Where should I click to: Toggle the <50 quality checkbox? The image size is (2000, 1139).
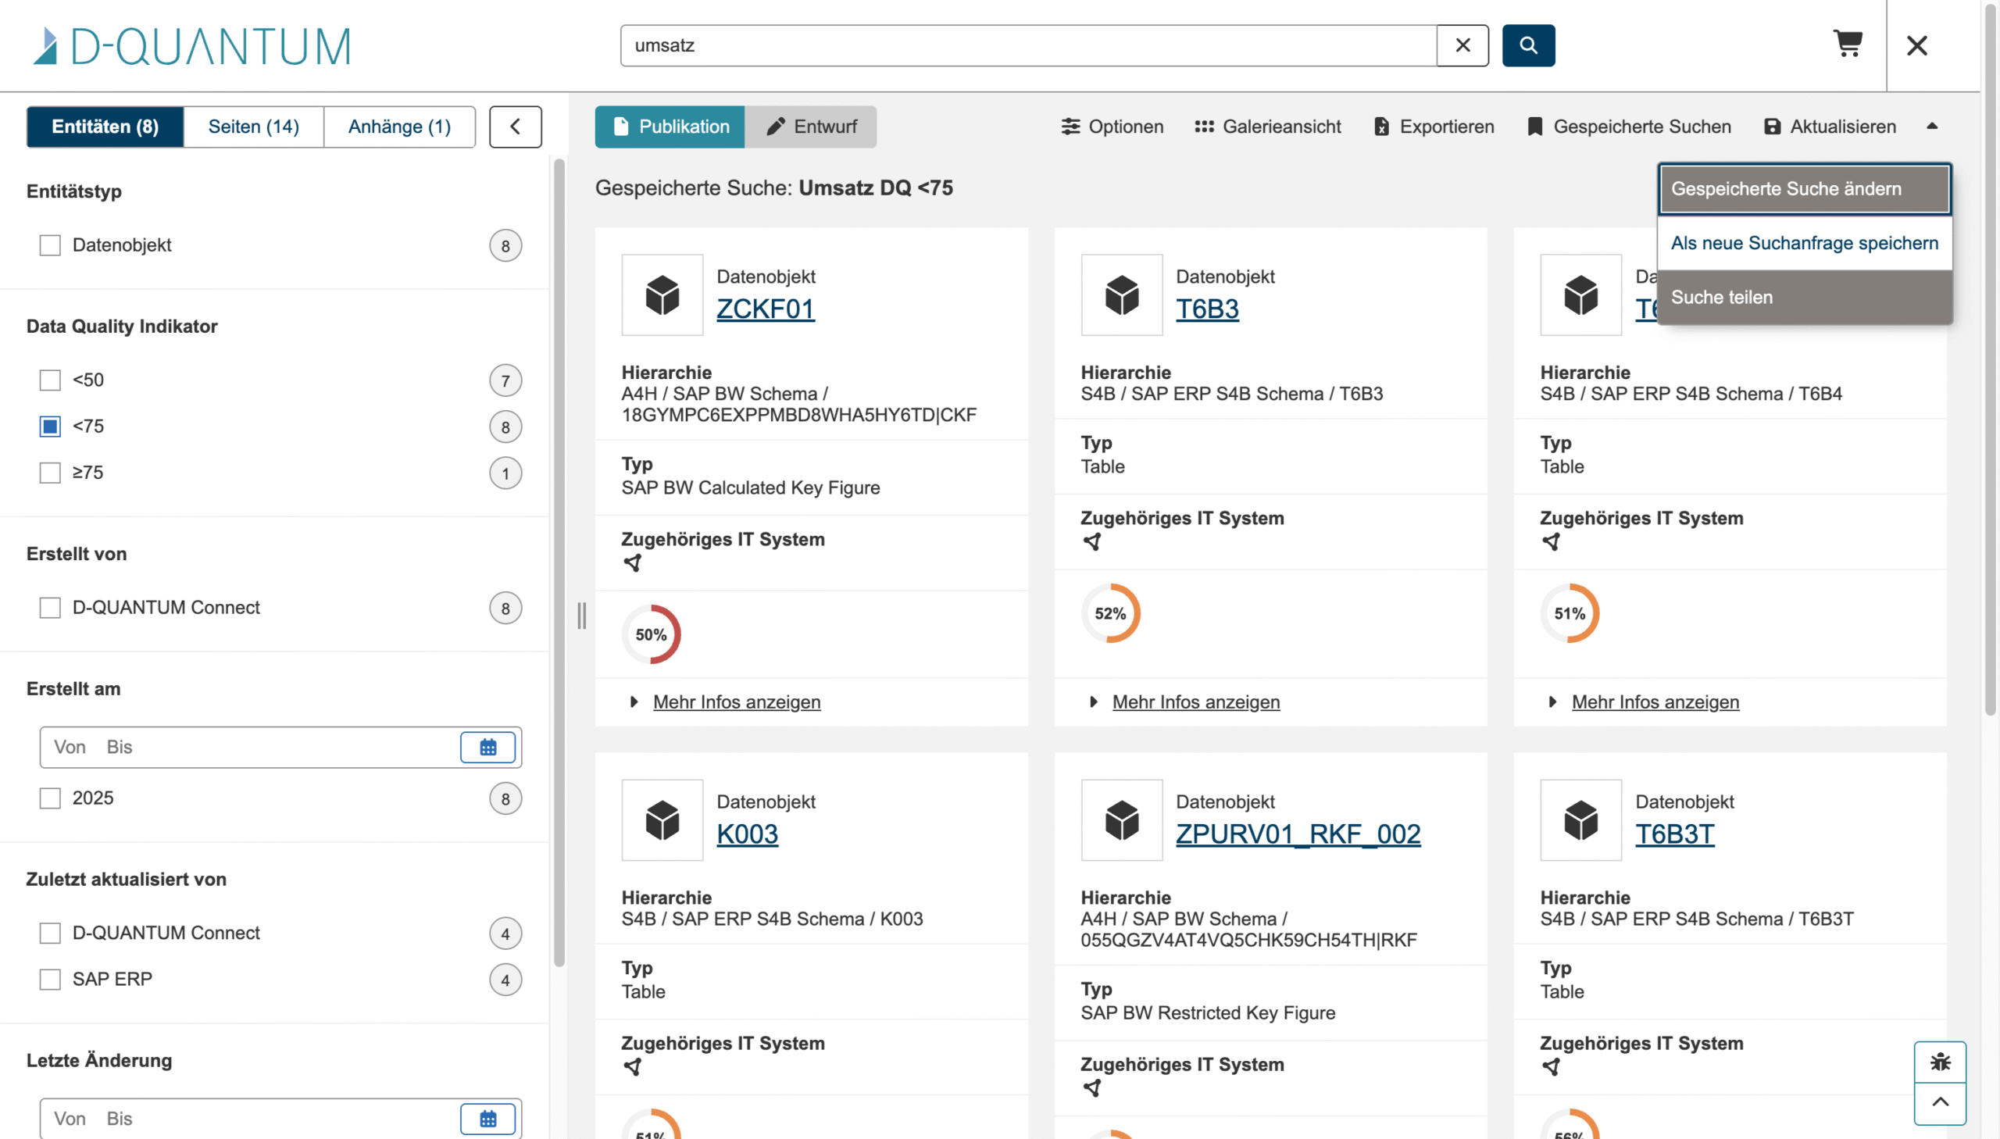(x=50, y=380)
